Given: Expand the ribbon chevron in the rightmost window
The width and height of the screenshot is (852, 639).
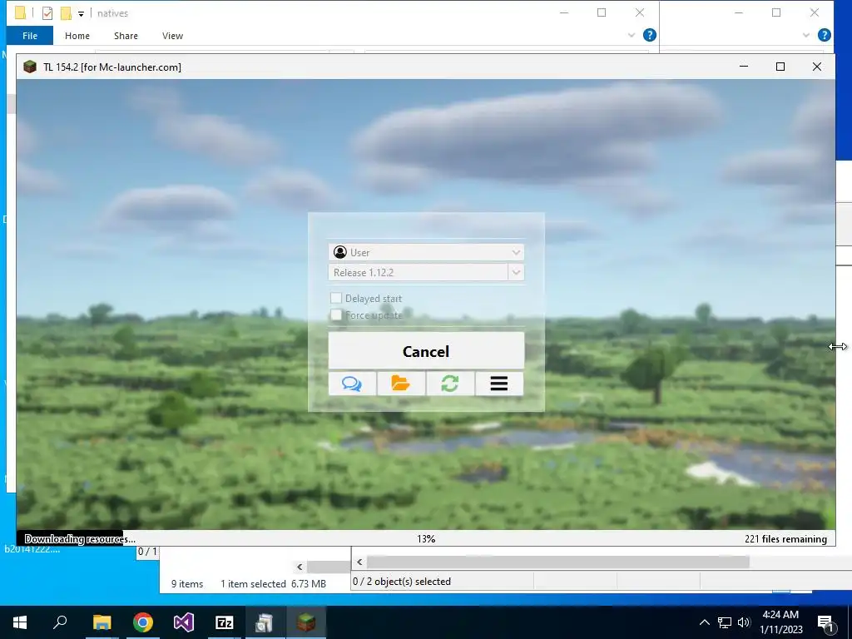Looking at the screenshot, I should click(805, 35).
